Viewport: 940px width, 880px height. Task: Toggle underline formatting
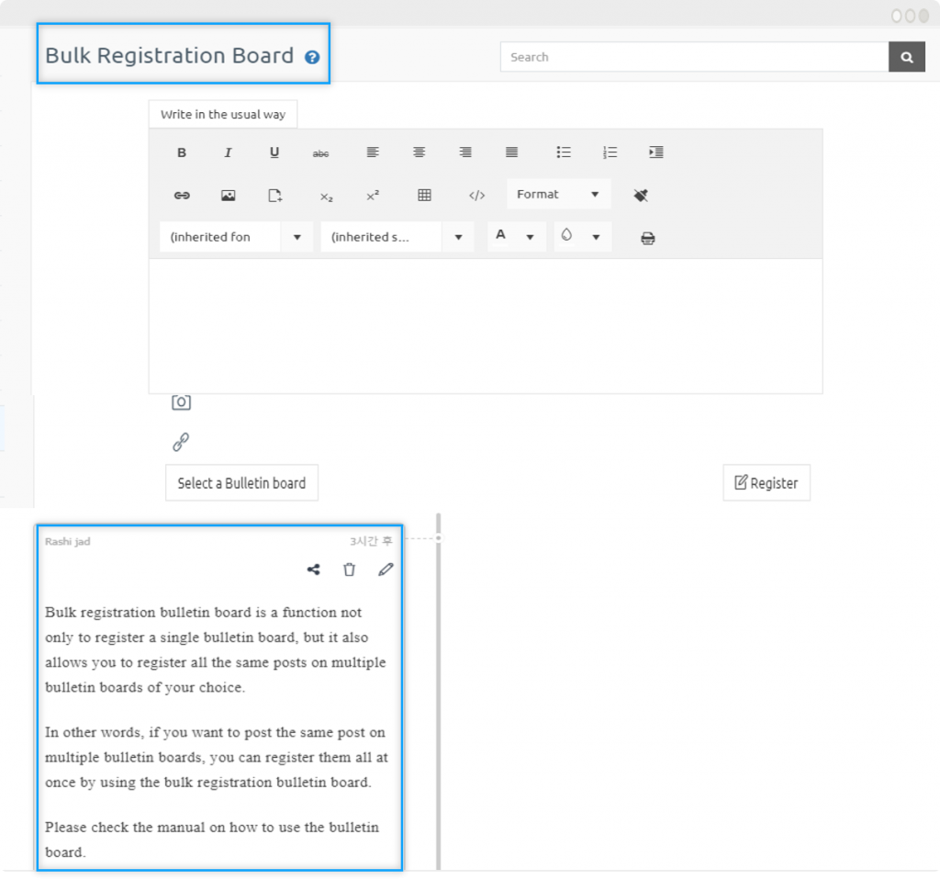pyautogui.click(x=274, y=152)
